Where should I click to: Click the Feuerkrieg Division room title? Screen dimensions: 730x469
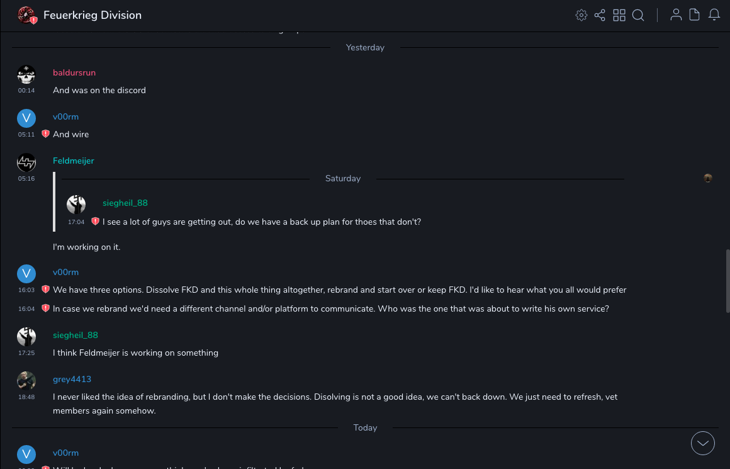(93, 15)
